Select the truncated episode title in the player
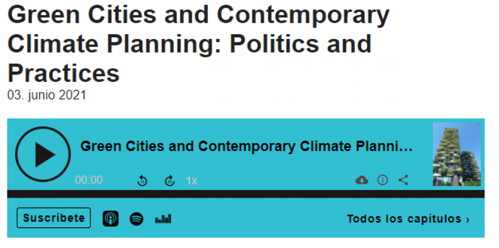The width and height of the screenshot is (499, 248). pyautogui.click(x=246, y=146)
